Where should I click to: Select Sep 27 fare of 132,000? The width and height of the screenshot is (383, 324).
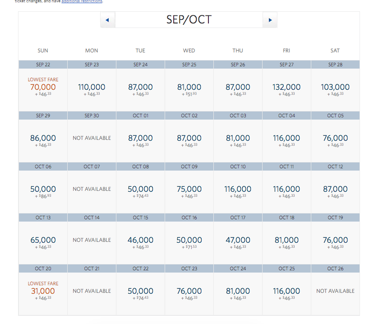pyautogui.click(x=286, y=87)
